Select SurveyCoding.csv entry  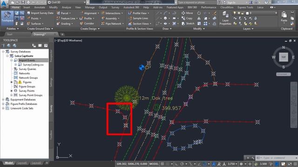tap(33, 64)
